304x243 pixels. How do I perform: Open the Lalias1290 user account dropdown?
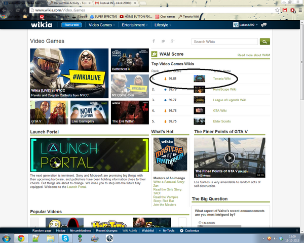[245, 25]
